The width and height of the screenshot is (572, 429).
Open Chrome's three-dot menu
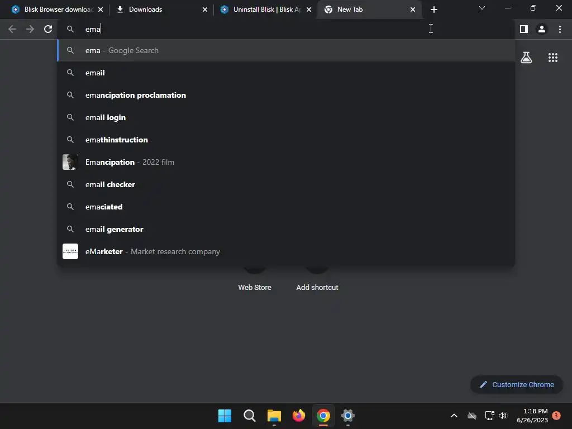pyautogui.click(x=560, y=29)
